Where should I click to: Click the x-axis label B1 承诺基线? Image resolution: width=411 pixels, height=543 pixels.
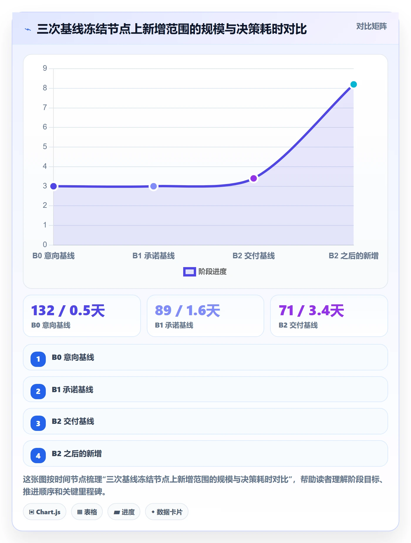pos(154,256)
